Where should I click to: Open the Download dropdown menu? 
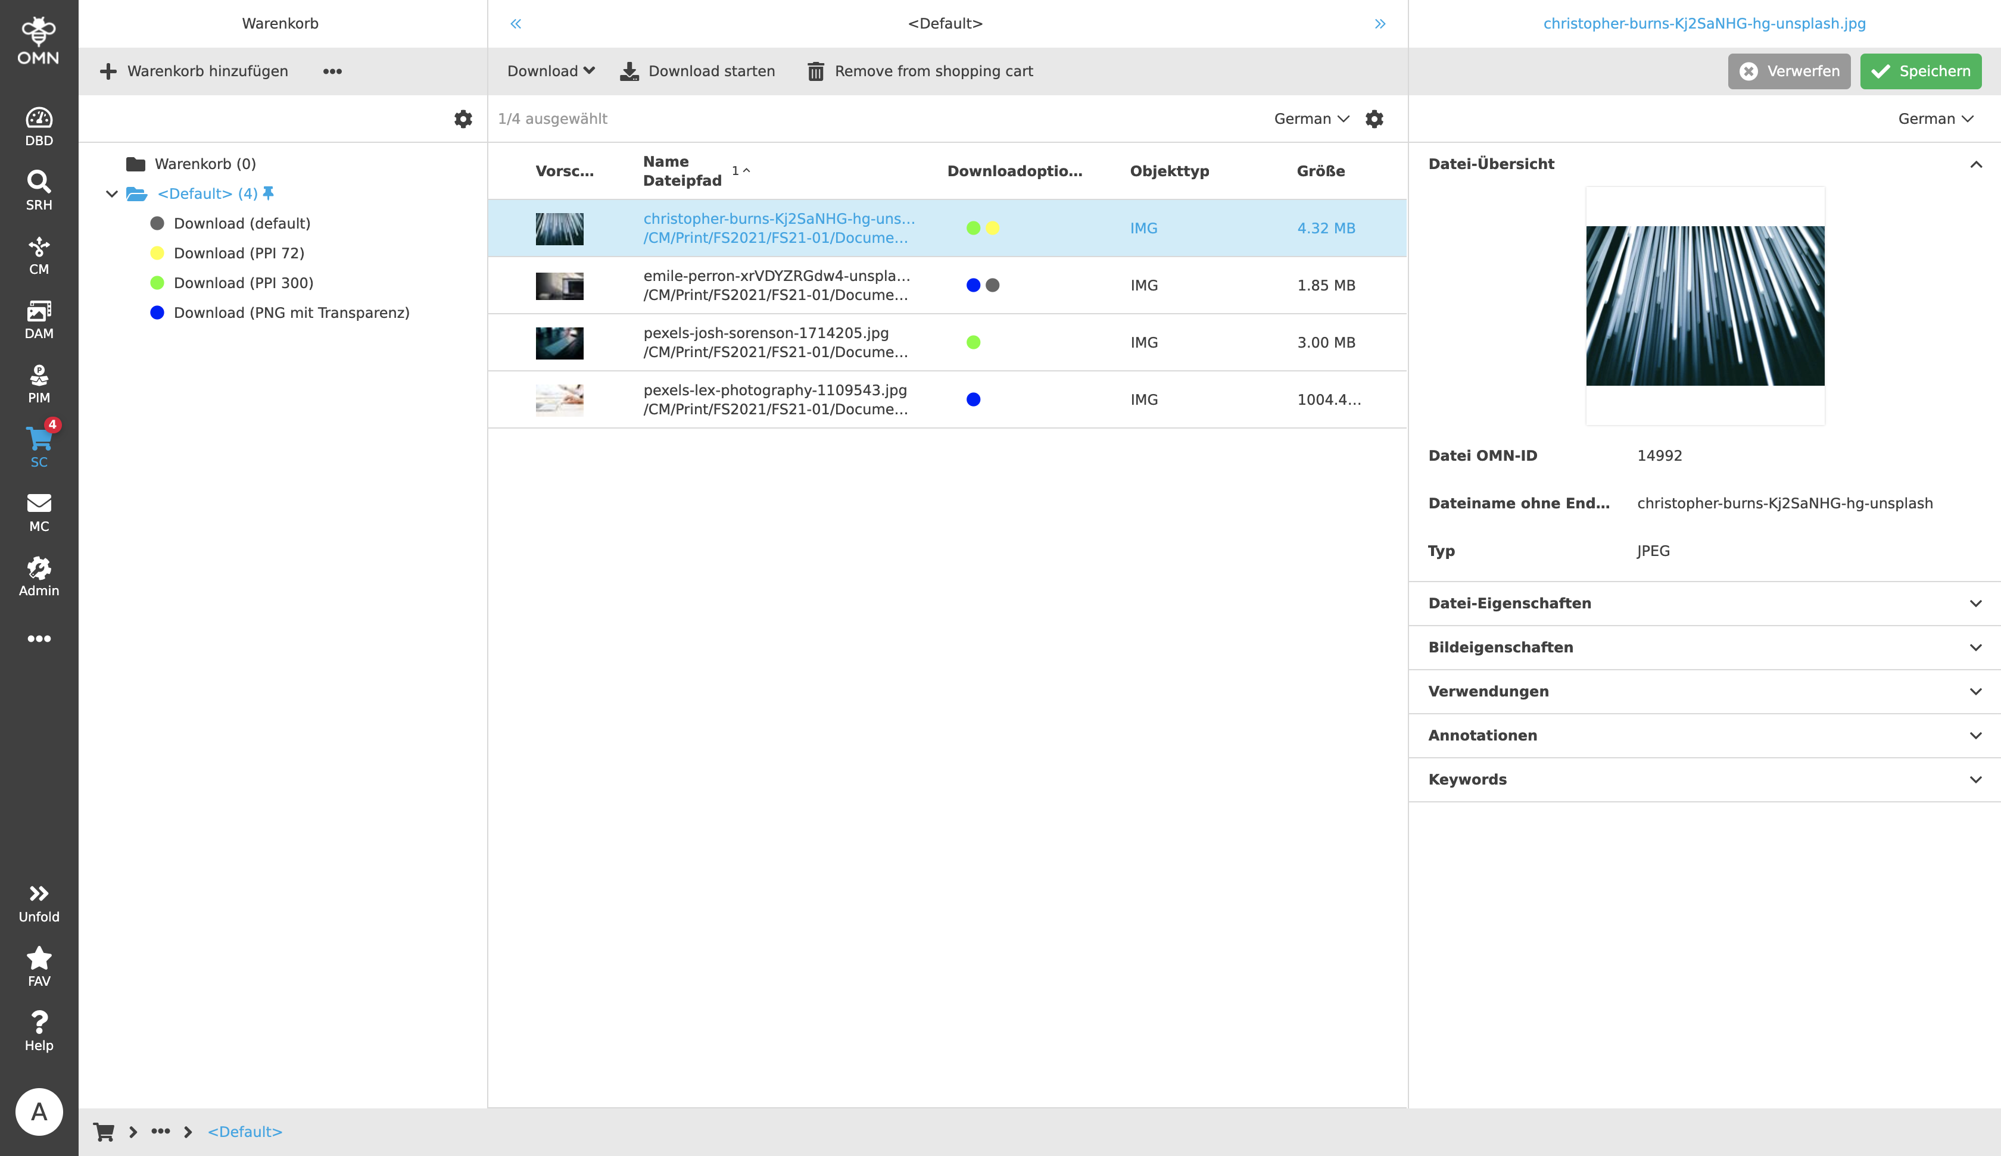(x=550, y=71)
